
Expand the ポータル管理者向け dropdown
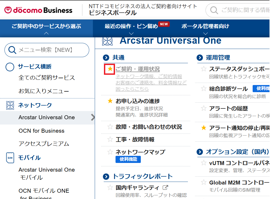coord(206,28)
